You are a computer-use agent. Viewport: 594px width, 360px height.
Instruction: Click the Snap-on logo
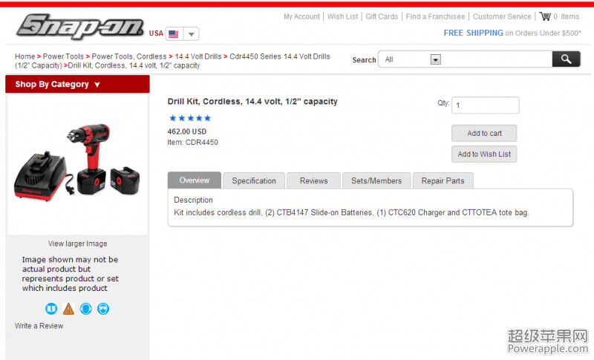coord(80,27)
